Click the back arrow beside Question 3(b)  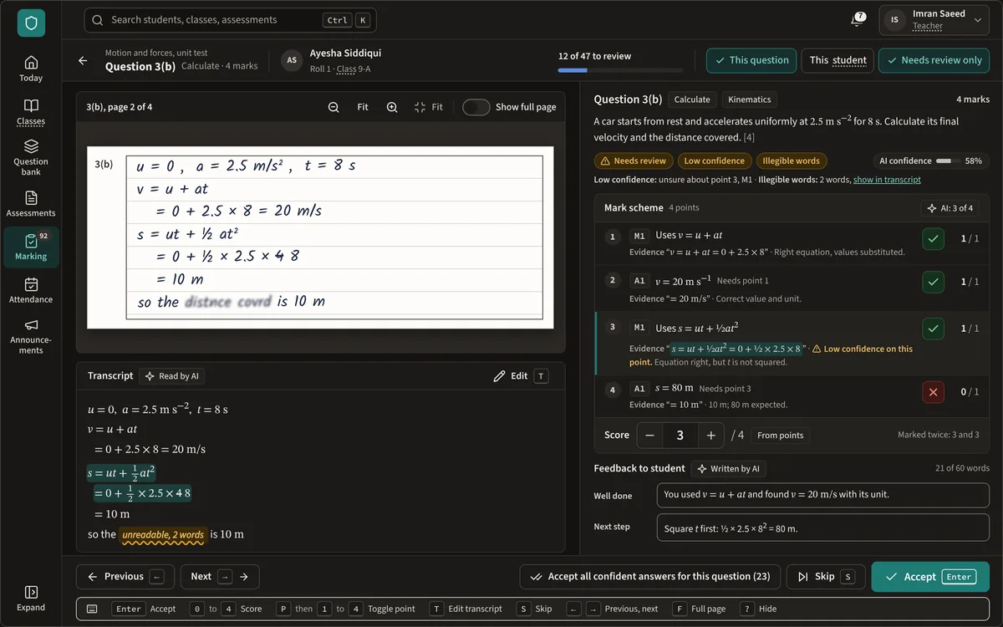tap(83, 60)
